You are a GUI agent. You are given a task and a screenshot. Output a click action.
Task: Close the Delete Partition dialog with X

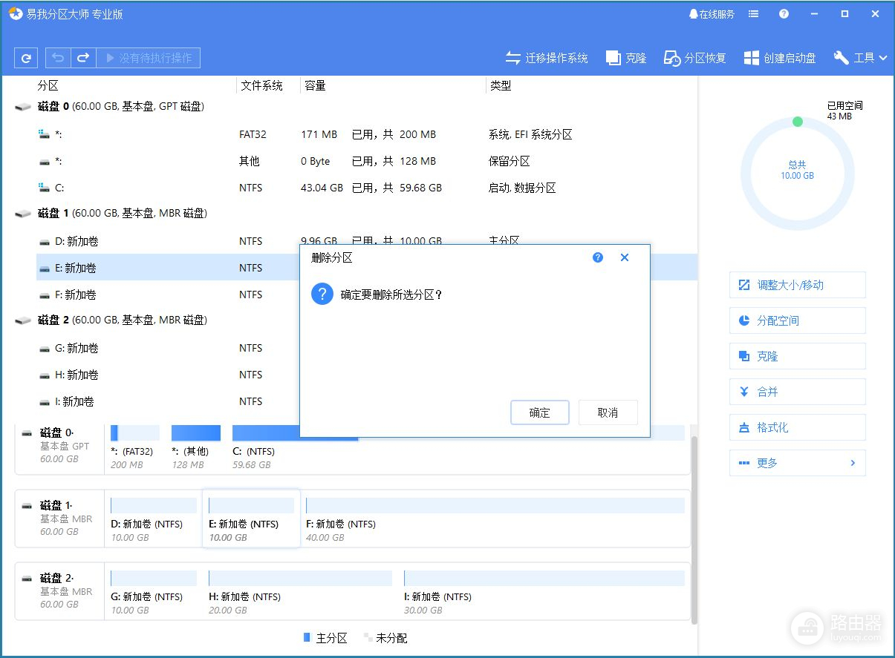tap(625, 257)
